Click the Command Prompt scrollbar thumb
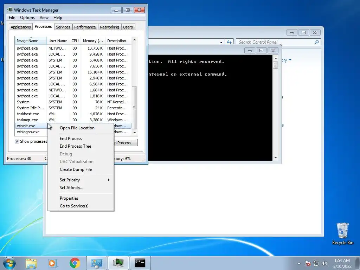 coord(276,65)
